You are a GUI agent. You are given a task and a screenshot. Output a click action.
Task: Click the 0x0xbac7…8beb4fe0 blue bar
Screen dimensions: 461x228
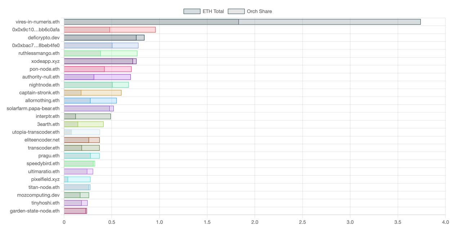101,46
